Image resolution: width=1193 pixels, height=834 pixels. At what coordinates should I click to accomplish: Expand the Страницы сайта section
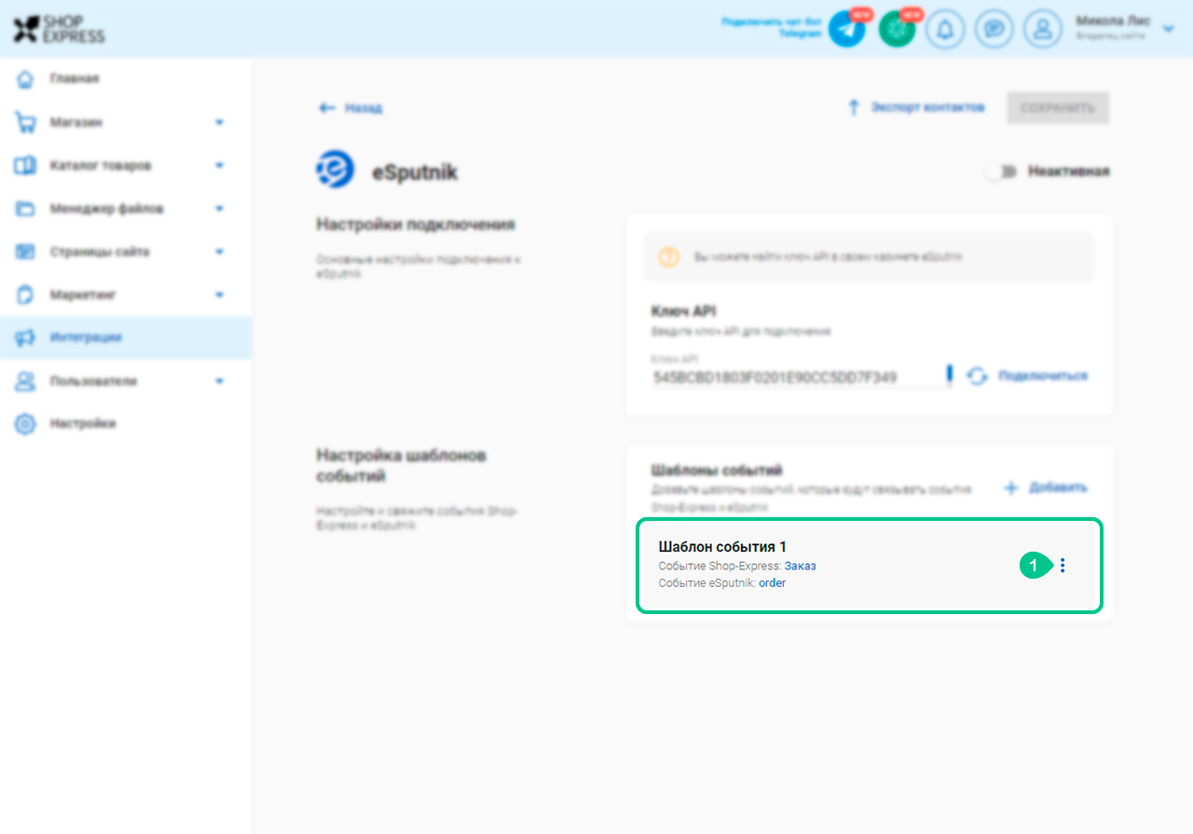[x=220, y=252]
